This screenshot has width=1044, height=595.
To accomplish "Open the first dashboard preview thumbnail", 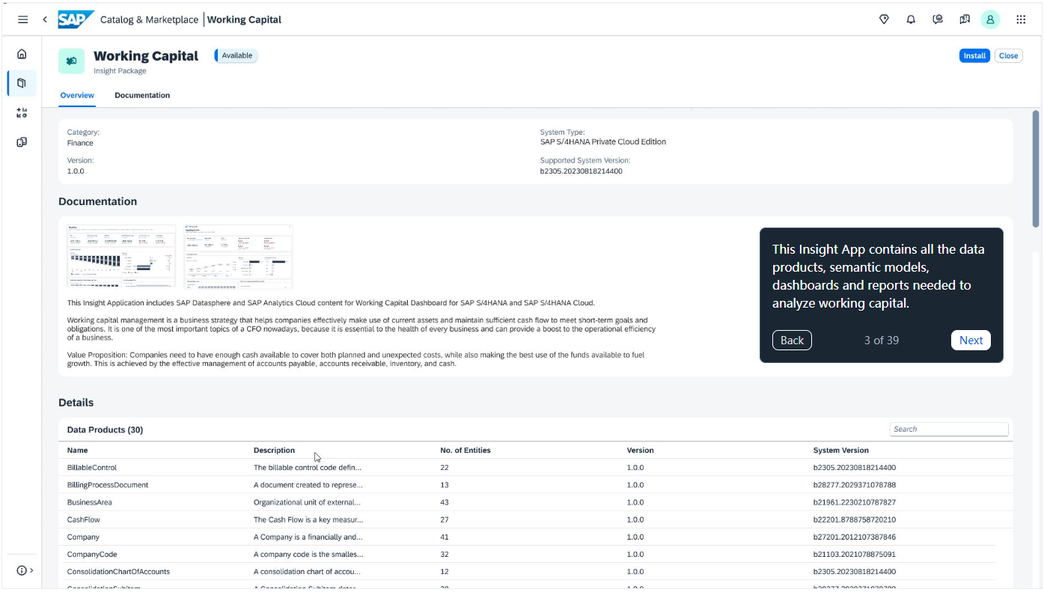I will 121,257.
